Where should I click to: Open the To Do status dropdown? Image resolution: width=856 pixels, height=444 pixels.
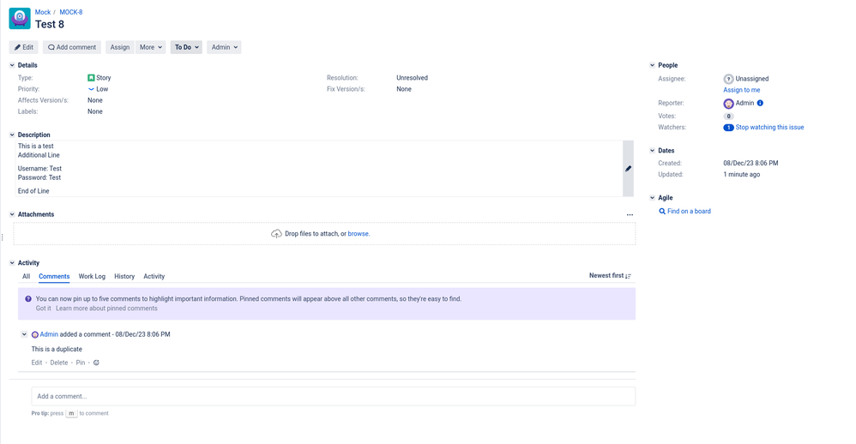[x=186, y=47]
